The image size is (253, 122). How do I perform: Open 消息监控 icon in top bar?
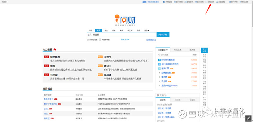pos(164,2)
